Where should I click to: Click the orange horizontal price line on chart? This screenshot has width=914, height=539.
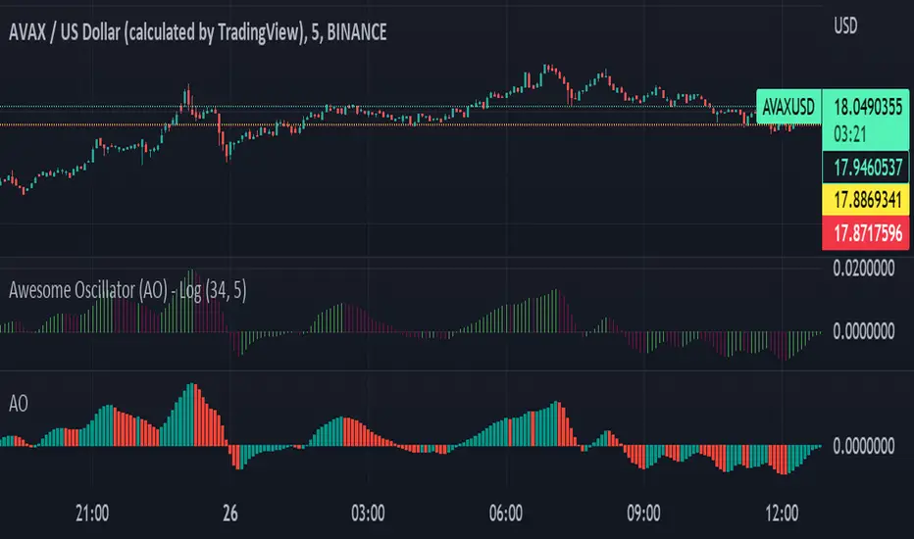[x=379, y=124]
